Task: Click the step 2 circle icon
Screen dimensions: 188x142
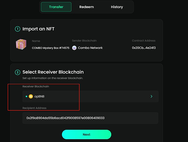Action: [18, 72]
